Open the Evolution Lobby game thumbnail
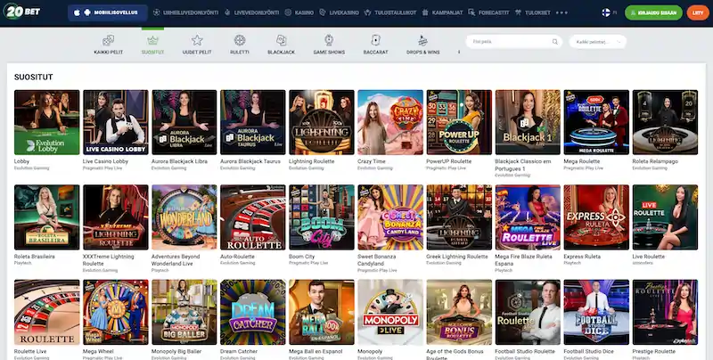 47,122
